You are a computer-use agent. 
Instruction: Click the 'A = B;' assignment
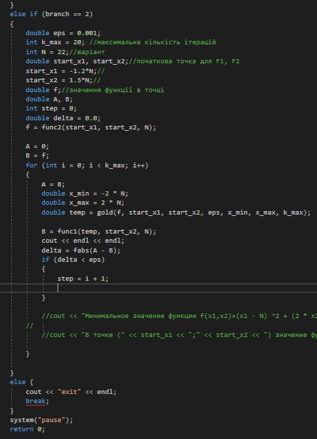[53, 184]
